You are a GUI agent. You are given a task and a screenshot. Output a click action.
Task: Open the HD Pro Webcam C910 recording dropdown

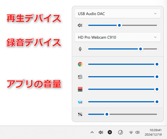(x=118, y=37)
